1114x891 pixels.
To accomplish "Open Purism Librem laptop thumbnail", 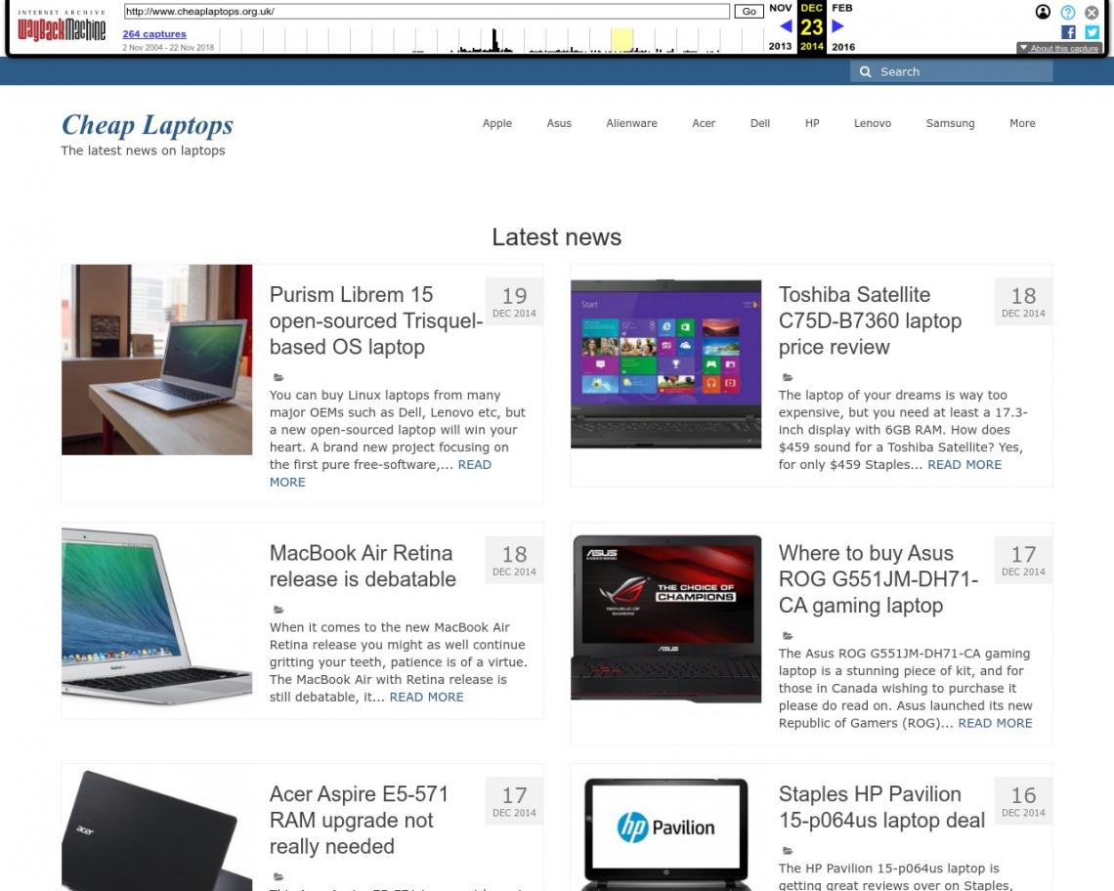I will click(157, 360).
